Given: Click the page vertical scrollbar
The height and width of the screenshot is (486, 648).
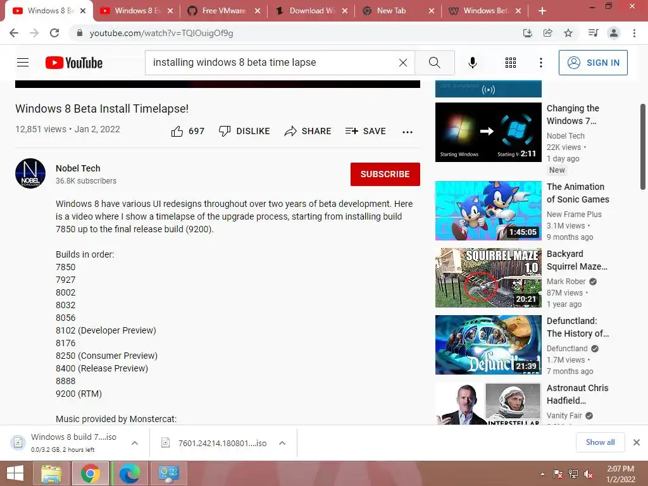Looking at the screenshot, I should tap(643, 147).
